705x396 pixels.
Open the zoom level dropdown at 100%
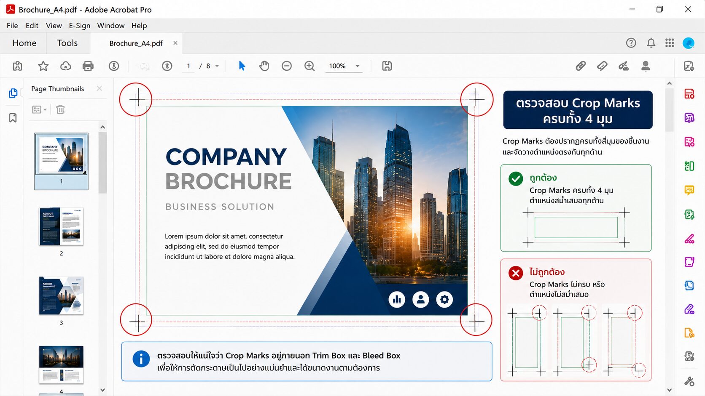pyautogui.click(x=358, y=66)
